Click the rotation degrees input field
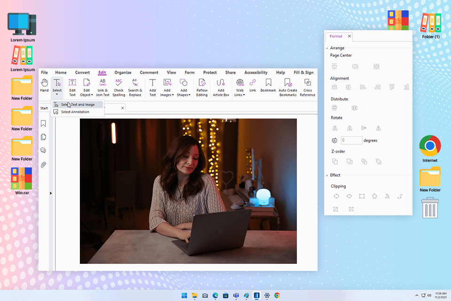 pyautogui.click(x=351, y=140)
